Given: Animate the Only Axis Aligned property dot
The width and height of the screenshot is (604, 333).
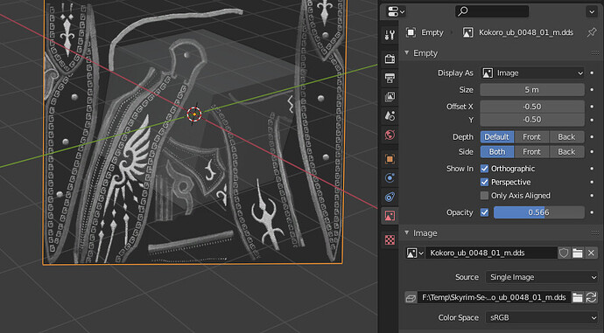Looking at the screenshot, I should (592, 195).
